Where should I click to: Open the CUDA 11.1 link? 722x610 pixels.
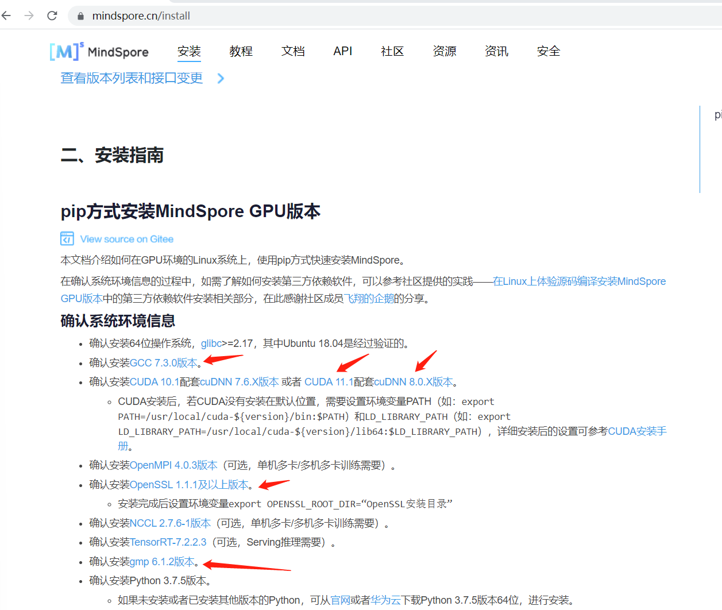coord(329,382)
